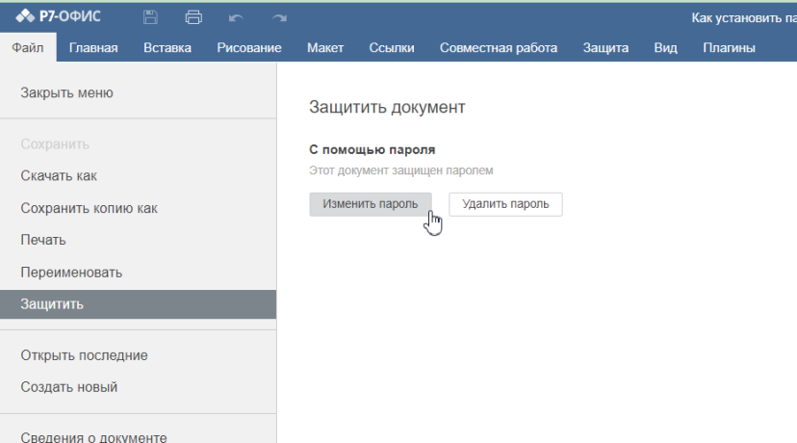Open the Файл tab
This screenshot has height=443, width=797.
(28, 48)
